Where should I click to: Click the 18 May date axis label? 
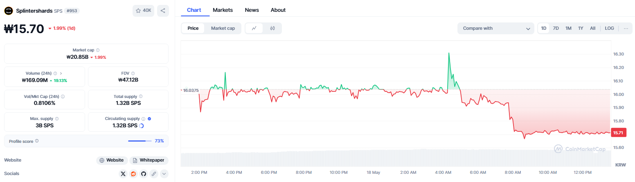click(x=374, y=172)
